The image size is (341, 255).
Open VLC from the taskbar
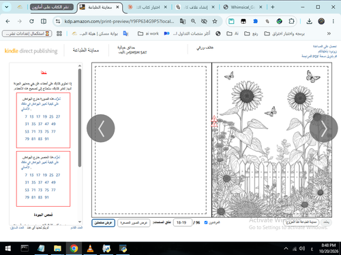click(x=90, y=248)
